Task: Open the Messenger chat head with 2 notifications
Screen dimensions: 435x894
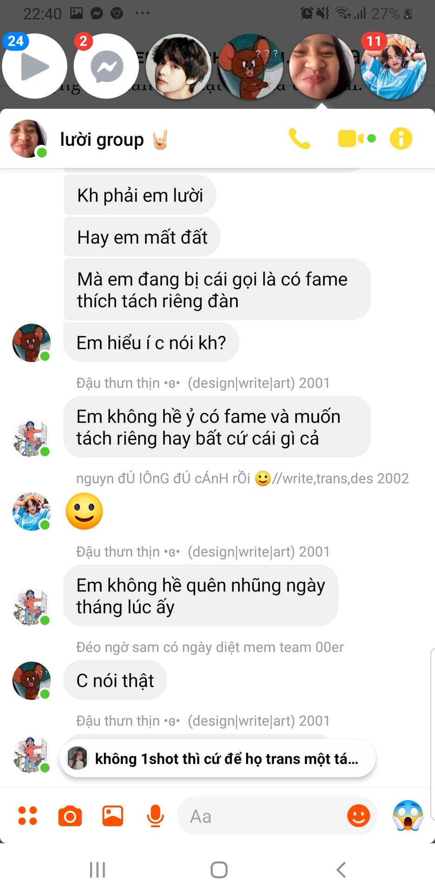Action: point(107,66)
